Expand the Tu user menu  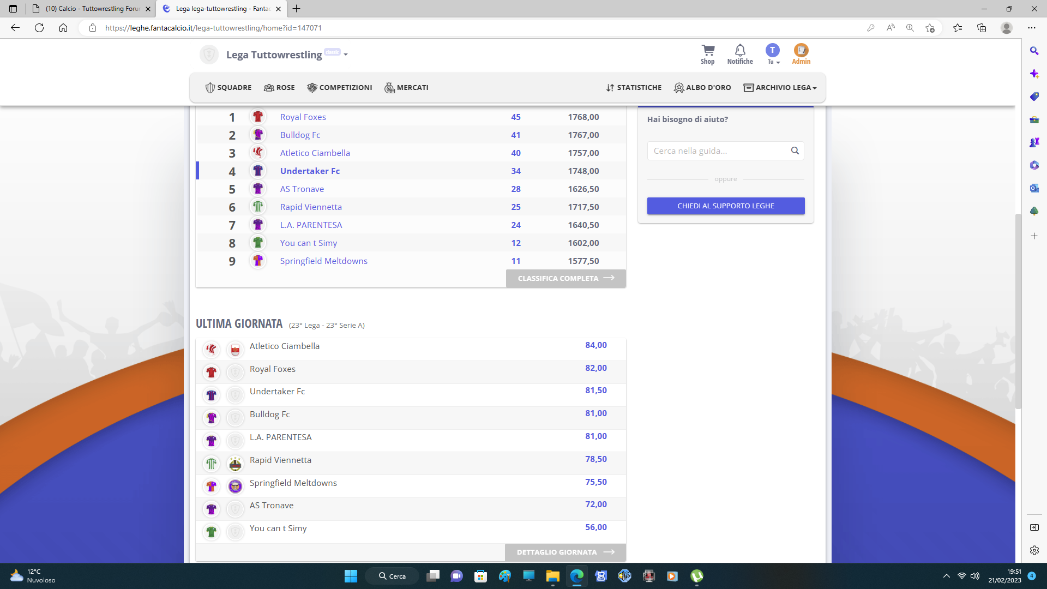point(773,62)
